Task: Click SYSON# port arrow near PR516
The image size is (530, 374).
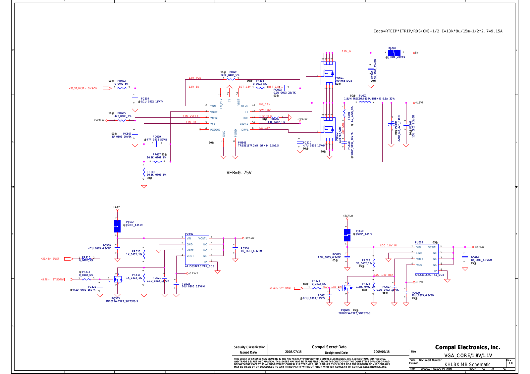Action: pos(69,279)
